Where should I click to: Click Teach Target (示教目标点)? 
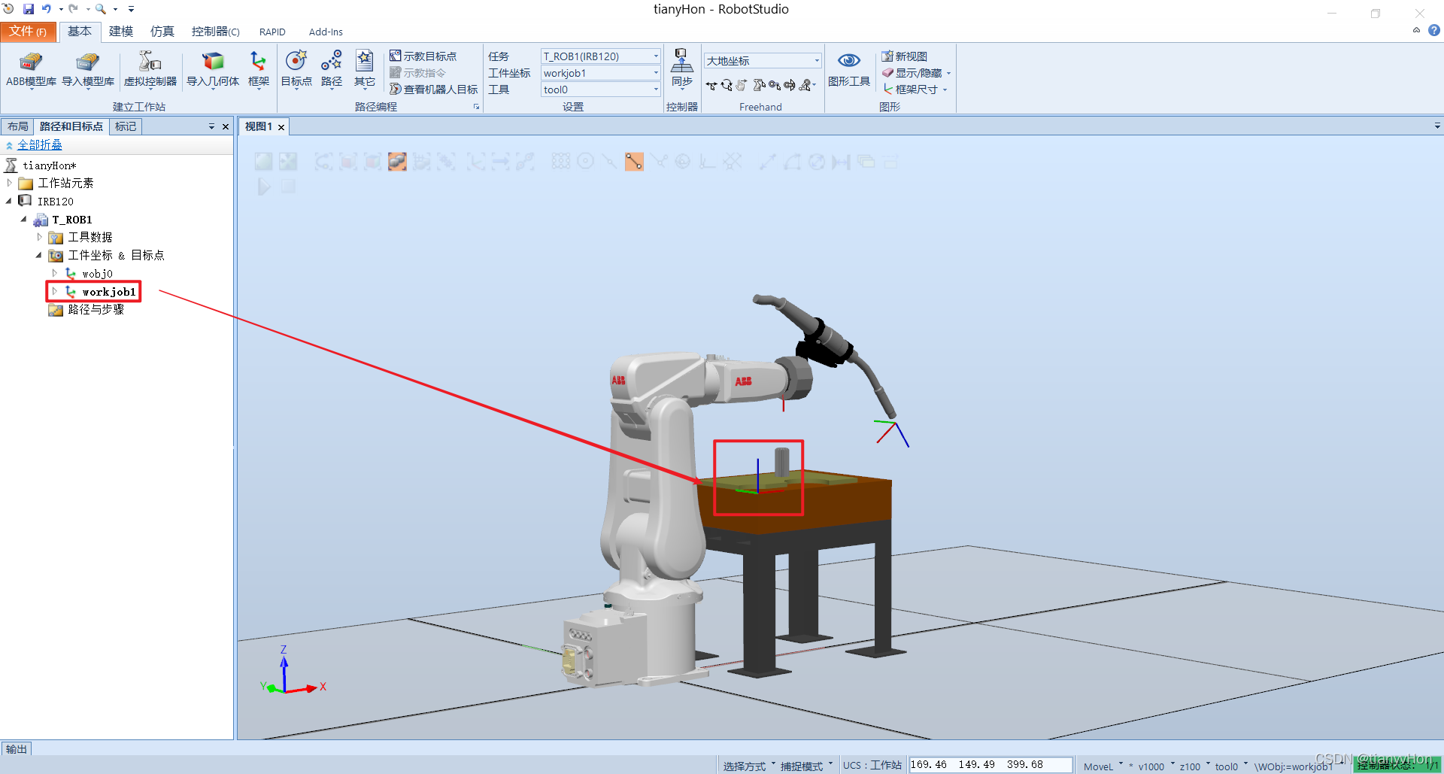click(423, 56)
